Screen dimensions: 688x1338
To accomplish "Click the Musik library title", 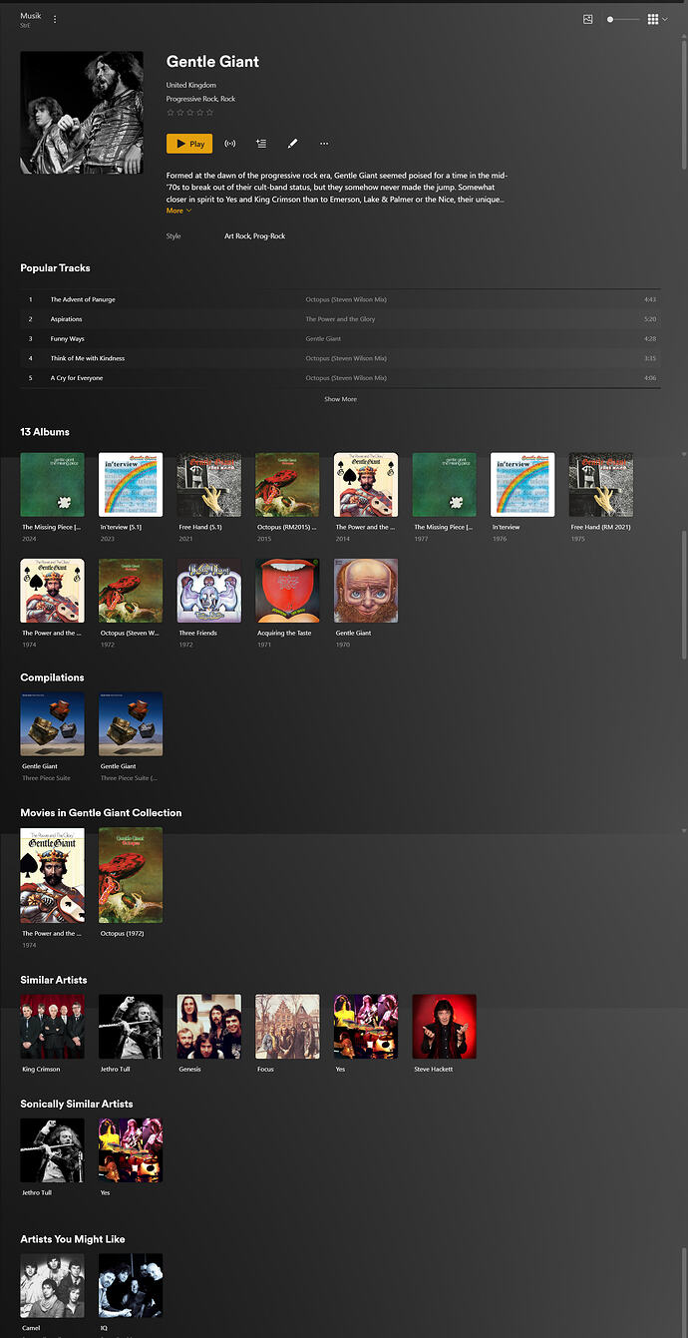I will [x=31, y=16].
